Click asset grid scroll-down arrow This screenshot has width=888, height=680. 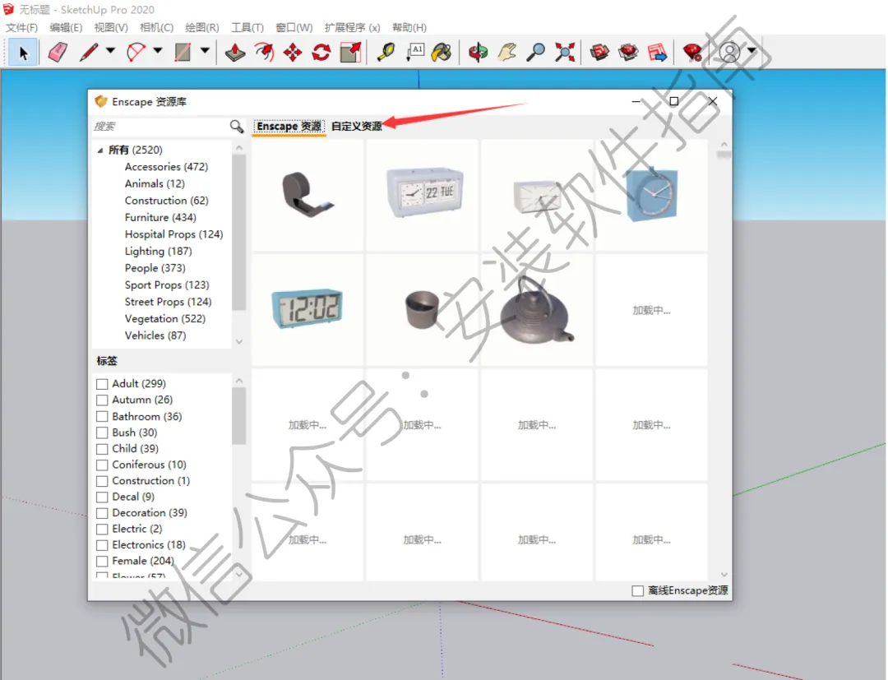coord(724,574)
